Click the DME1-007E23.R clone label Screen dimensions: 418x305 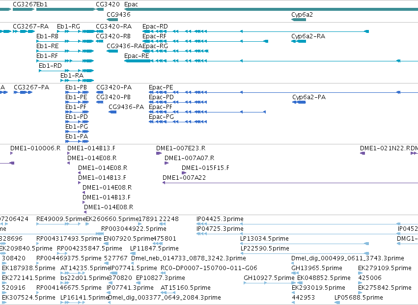[181, 148]
